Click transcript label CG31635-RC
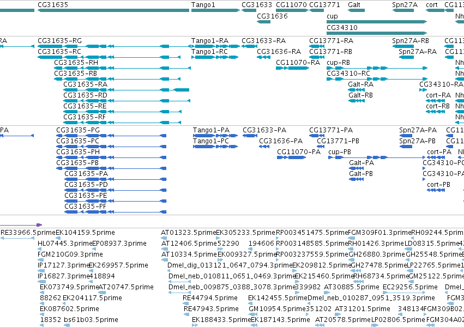The width and height of the screenshot is (464, 328). (x=59, y=51)
